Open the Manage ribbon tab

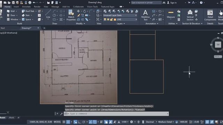coord(55,7)
